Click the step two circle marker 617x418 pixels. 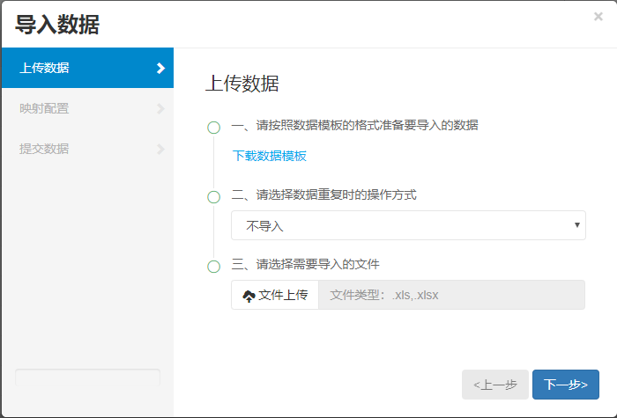(213, 197)
